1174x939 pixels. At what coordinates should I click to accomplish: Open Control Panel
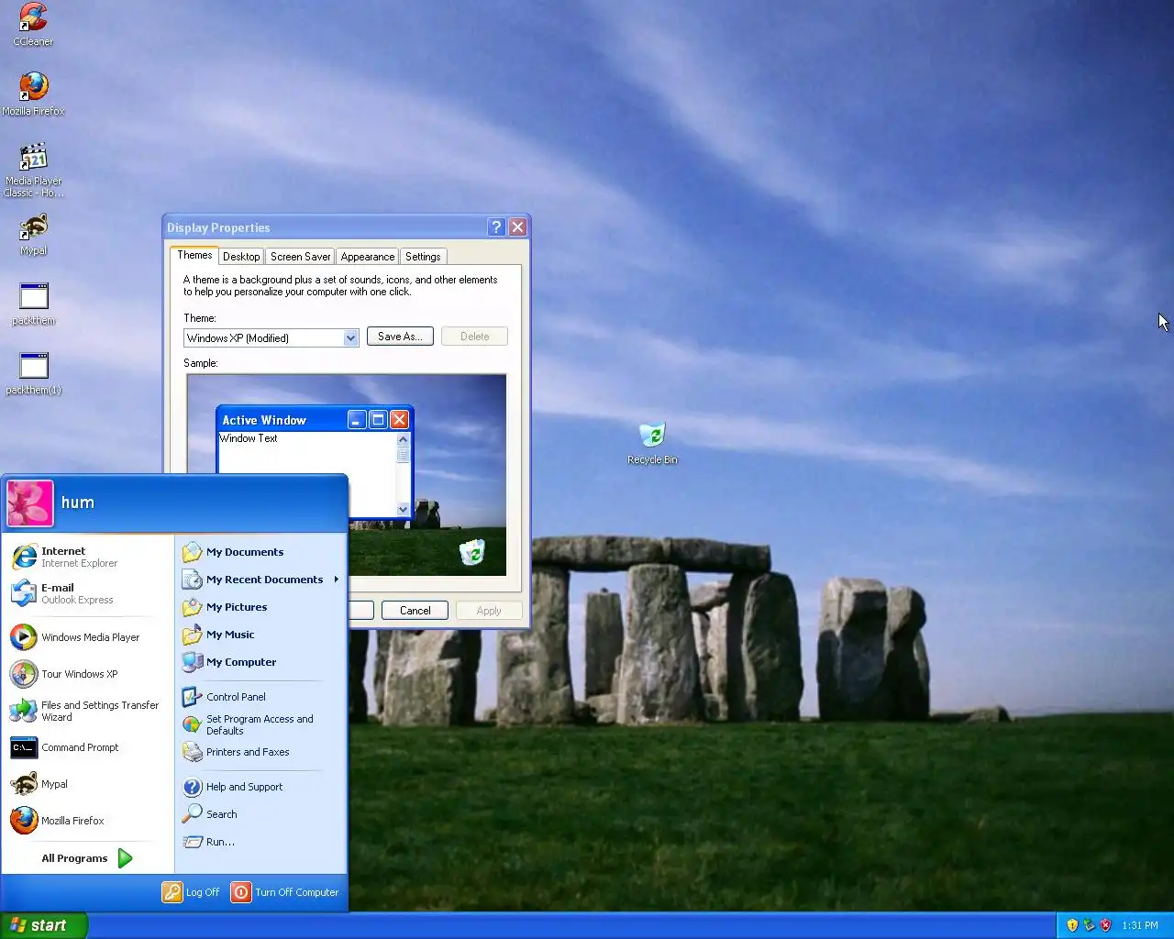(x=260, y=697)
